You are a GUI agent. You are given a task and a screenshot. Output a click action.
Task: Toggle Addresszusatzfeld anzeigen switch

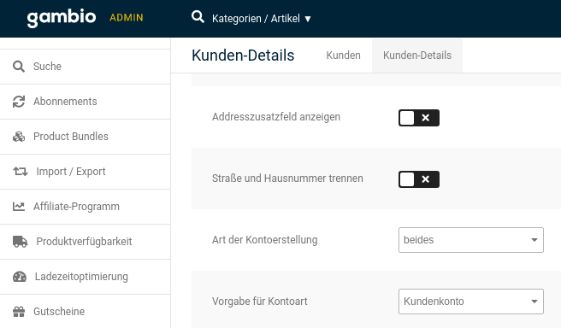pyautogui.click(x=419, y=118)
